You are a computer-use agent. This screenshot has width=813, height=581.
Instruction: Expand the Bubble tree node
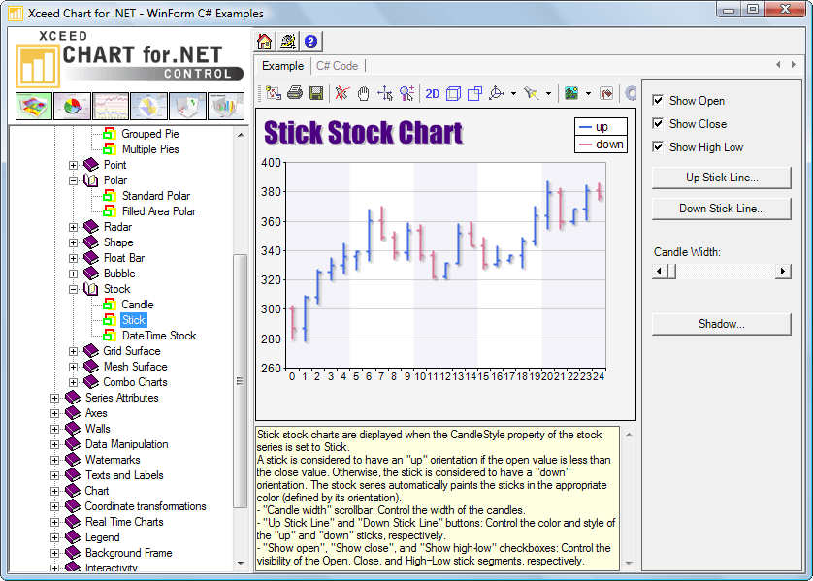[73, 274]
